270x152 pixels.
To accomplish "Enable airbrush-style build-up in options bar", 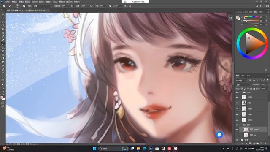I will point(92,6).
